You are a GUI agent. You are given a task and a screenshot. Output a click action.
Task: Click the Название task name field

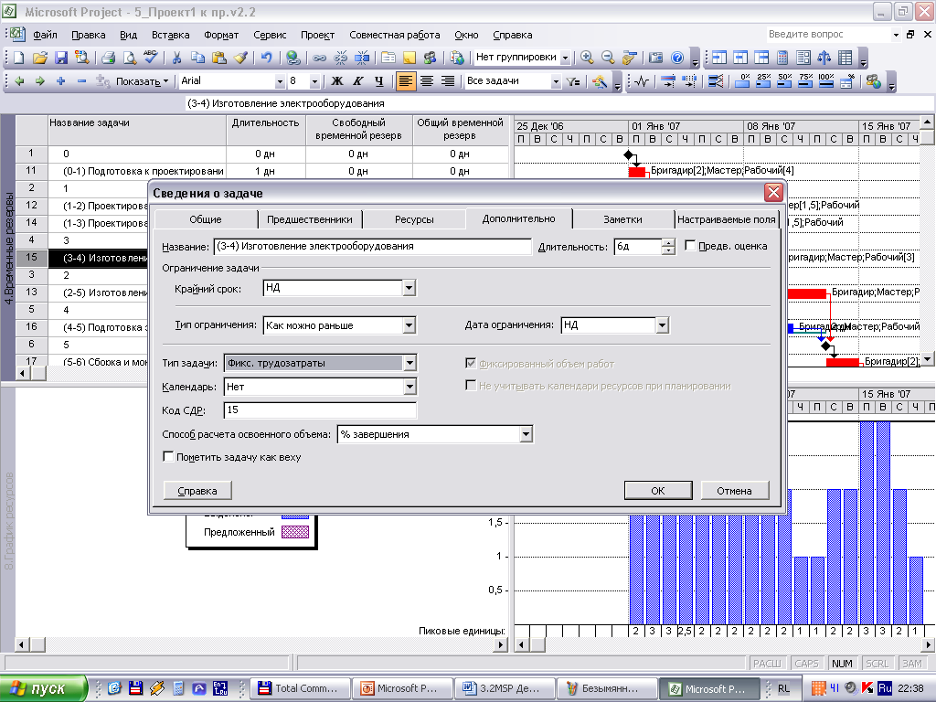point(372,246)
